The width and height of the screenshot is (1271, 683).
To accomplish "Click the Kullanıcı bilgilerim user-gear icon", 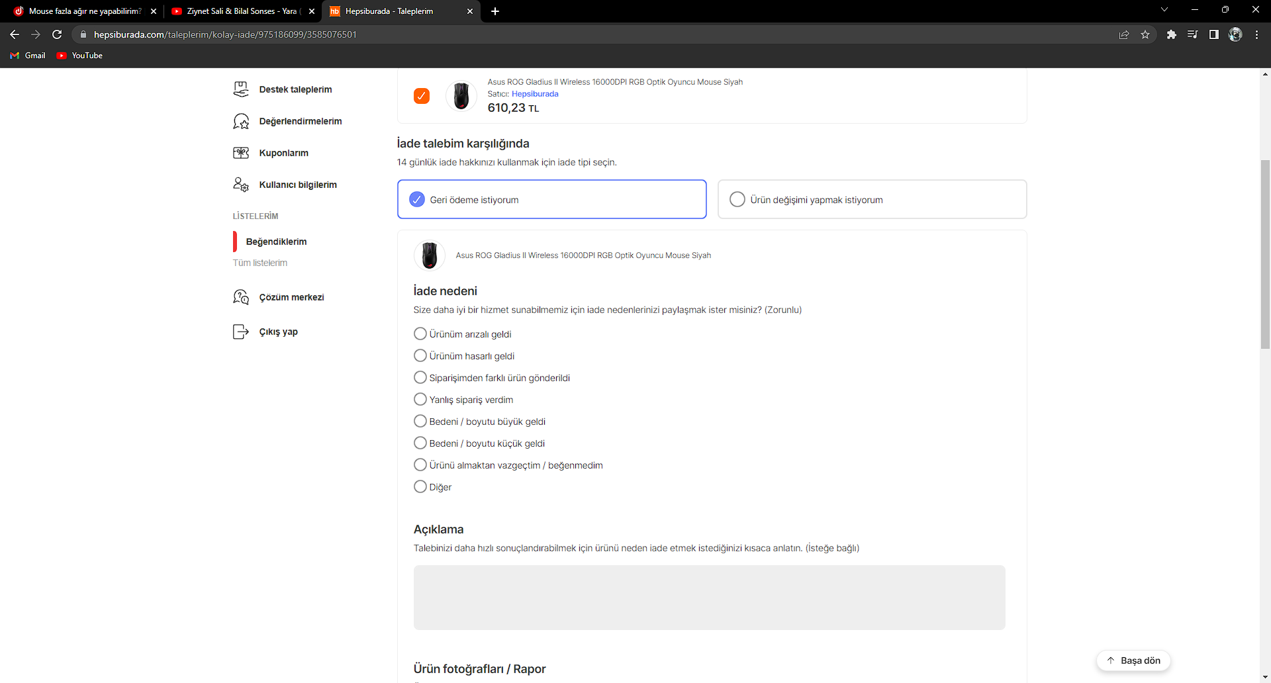I will click(x=241, y=185).
